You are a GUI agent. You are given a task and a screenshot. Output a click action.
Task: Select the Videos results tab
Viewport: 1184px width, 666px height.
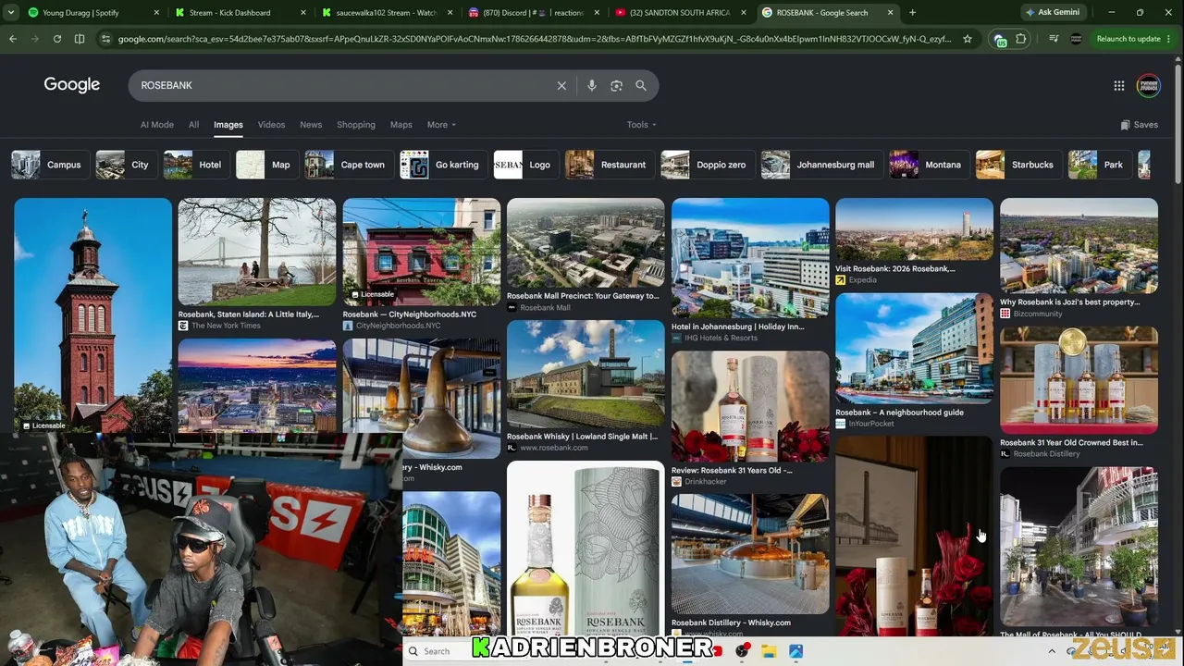(x=271, y=125)
